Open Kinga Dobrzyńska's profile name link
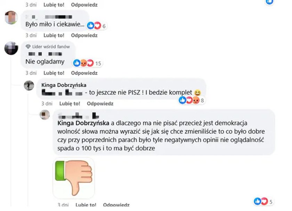Viewport: 292px width, 211px height. pos(64,85)
